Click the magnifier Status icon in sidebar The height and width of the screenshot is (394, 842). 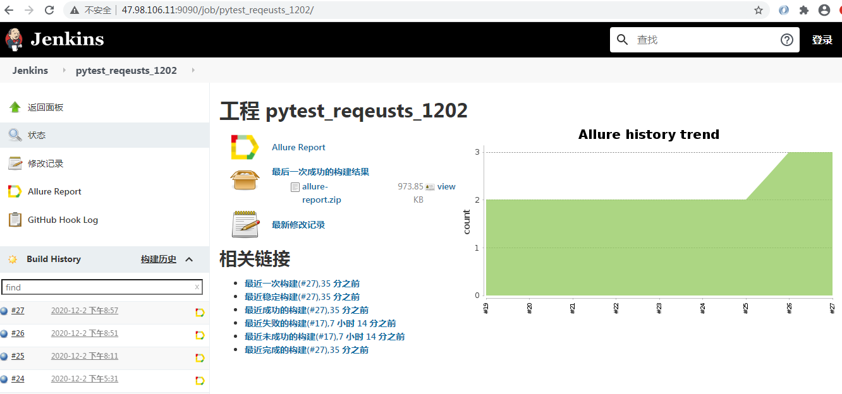pyautogui.click(x=15, y=135)
